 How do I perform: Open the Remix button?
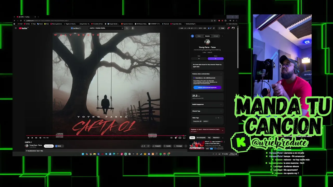(x=58, y=146)
